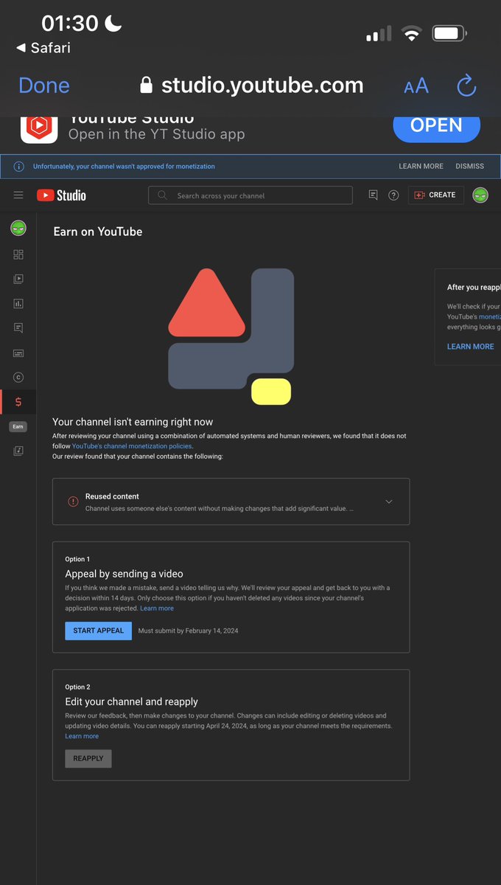
Task: Tap OPEN to launch YT Studio app
Action: pyautogui.click(x=436, y=125)
